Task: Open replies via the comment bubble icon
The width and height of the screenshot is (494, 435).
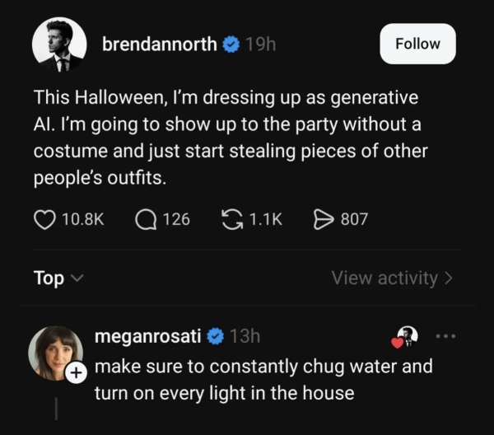Action: 145,219
